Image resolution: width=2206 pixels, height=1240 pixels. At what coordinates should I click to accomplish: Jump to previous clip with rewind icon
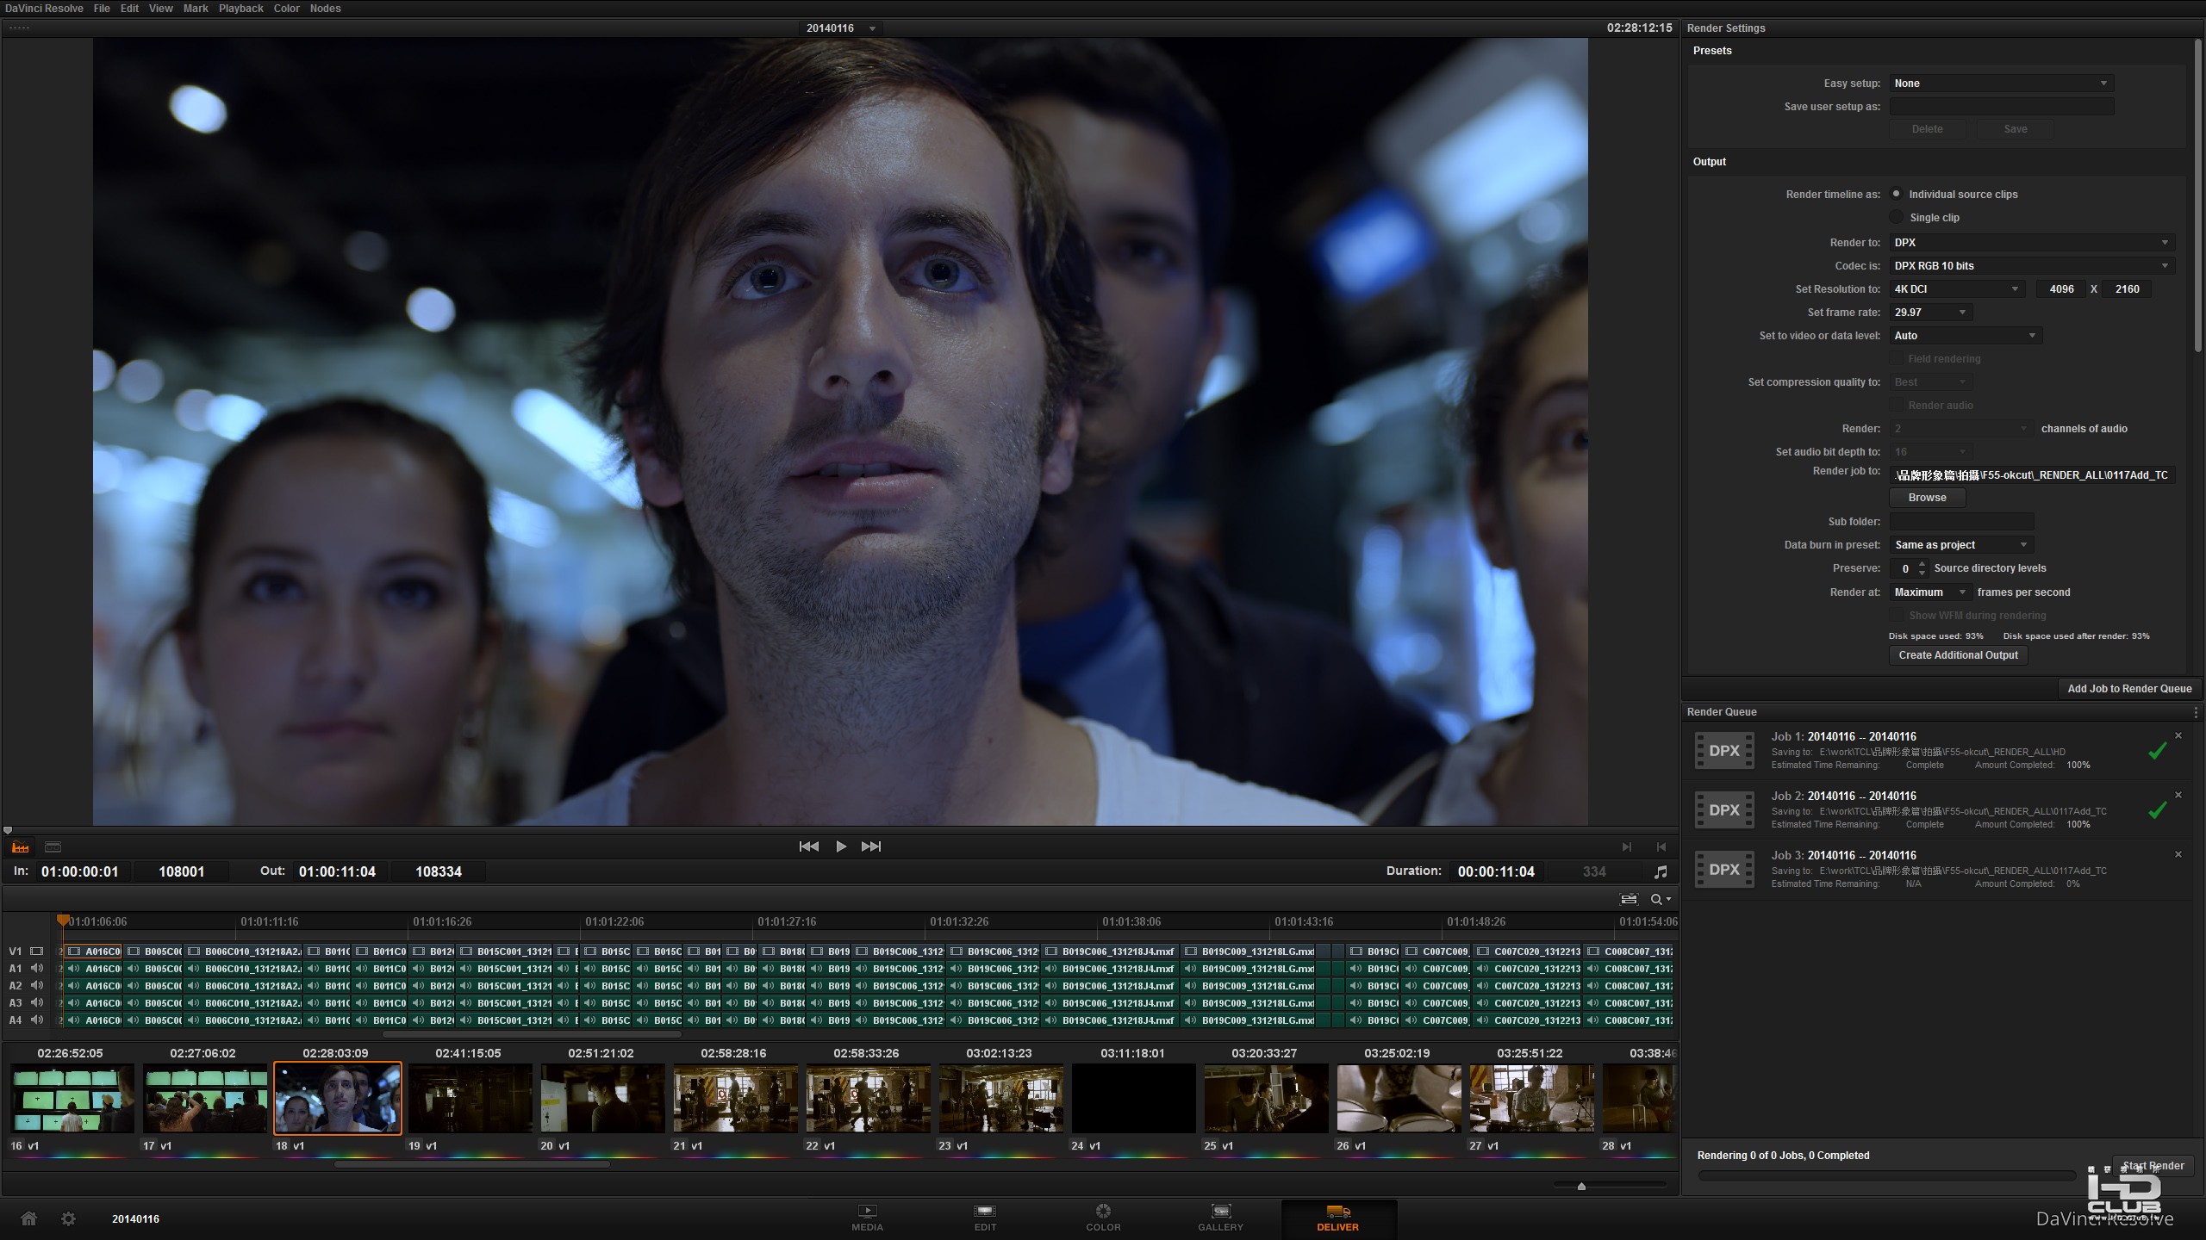808,846
